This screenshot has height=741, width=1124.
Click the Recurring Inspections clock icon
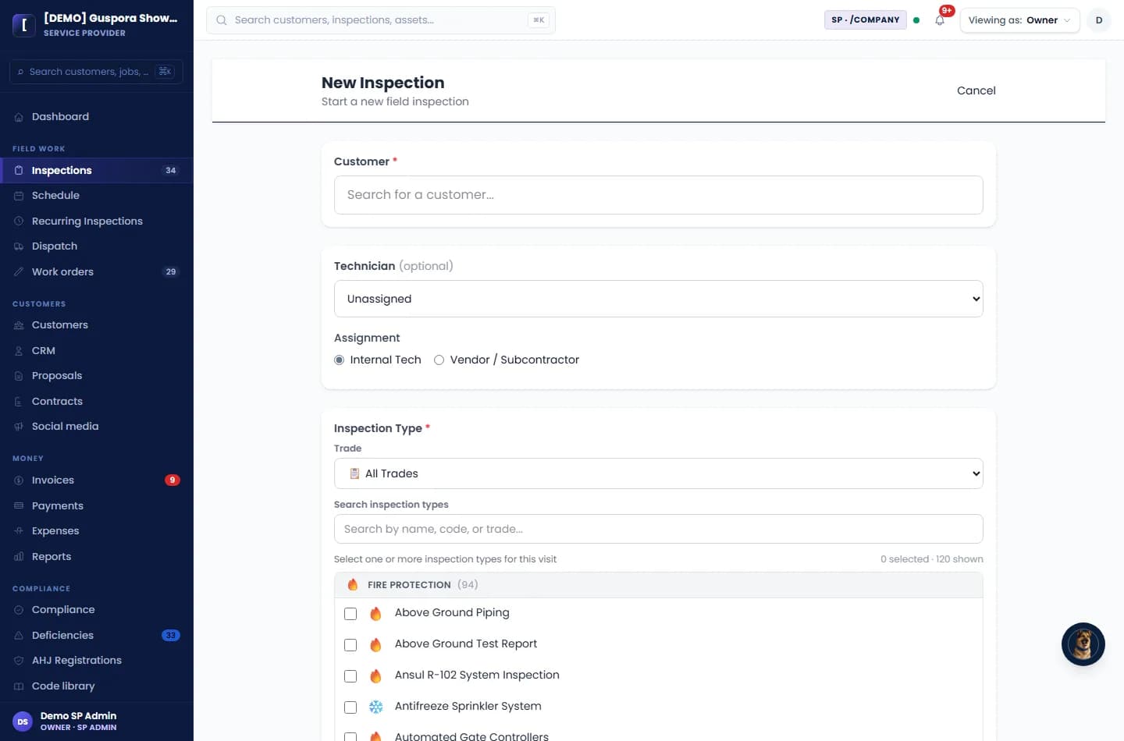click(x=19, y=221)
